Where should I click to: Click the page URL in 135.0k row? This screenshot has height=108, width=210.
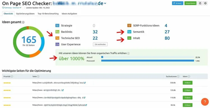pos(47,90)
